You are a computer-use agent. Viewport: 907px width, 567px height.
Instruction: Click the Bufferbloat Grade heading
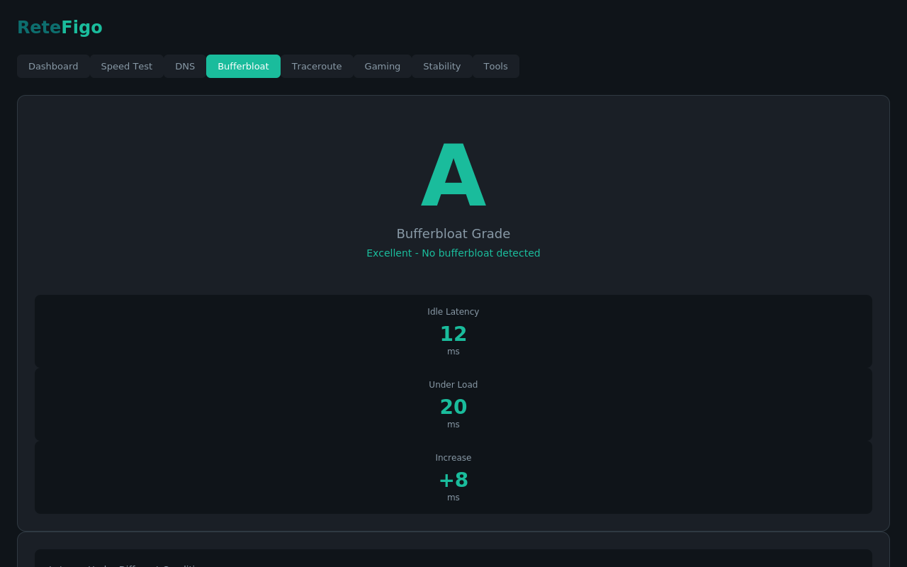pos(453,233)
